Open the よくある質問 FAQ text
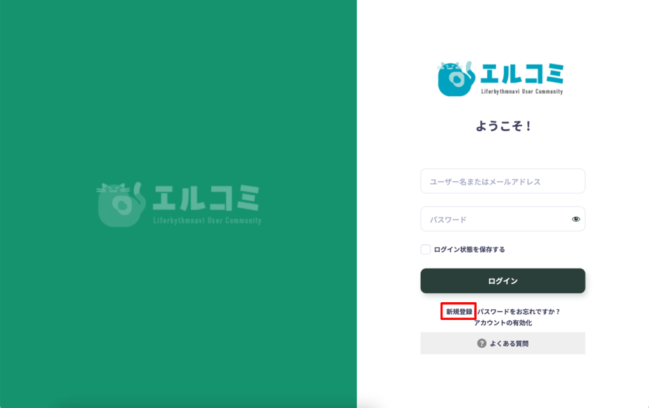 (509, 343)
